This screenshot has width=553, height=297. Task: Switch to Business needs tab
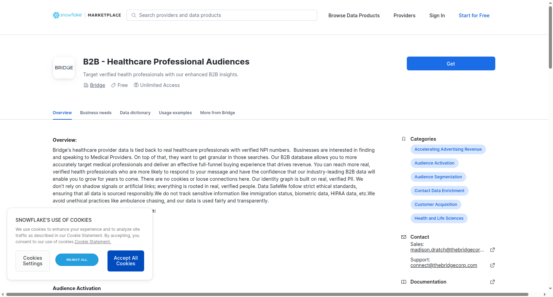[96, 113]
